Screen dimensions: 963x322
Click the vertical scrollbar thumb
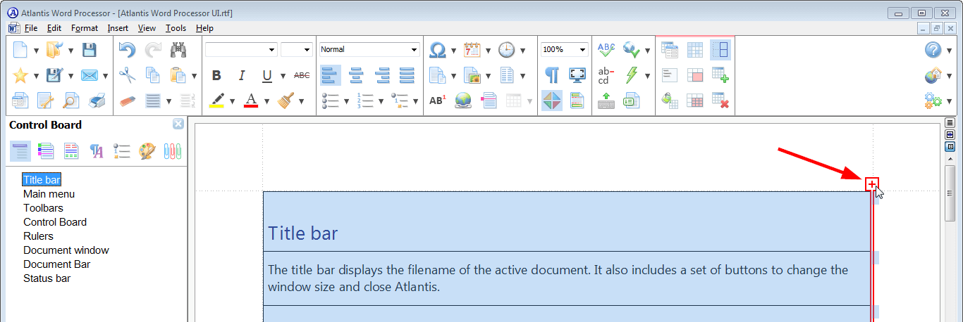point(949,193)
